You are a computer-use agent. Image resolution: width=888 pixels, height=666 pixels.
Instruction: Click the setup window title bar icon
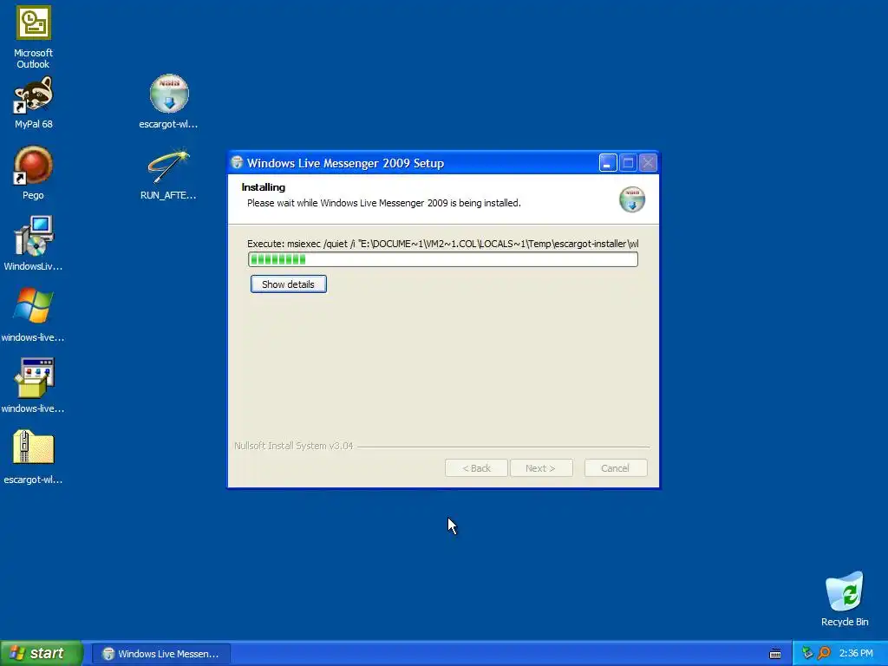(238, 163)
